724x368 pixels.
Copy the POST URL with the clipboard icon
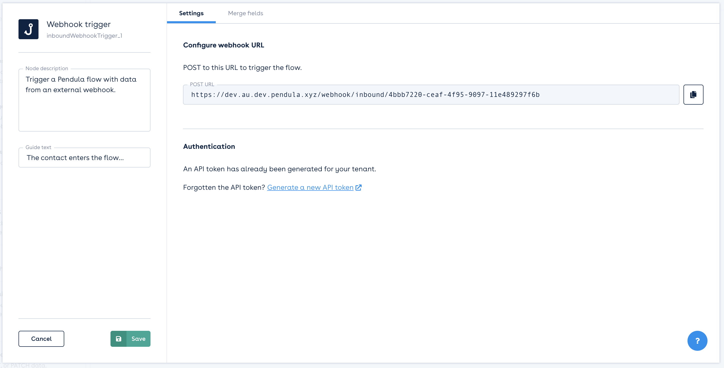[693, 95]
